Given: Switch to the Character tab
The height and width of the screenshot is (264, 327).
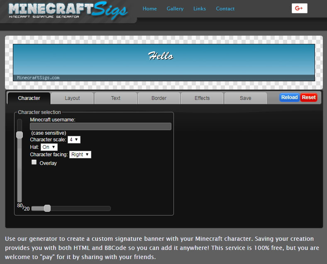Looking at the screenshot, I should [x=29, y=98].
